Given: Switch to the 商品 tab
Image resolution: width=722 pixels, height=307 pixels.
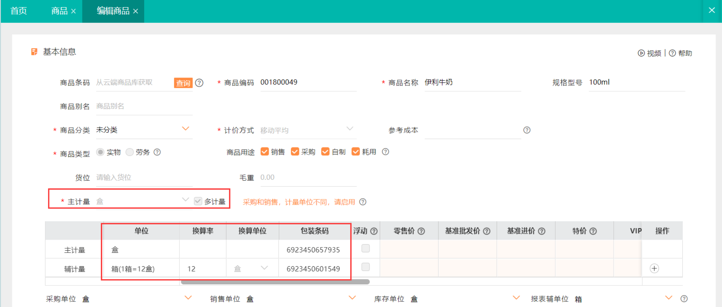Looking at the screenshot, I should pyautogui.click(x=59, y=11).
